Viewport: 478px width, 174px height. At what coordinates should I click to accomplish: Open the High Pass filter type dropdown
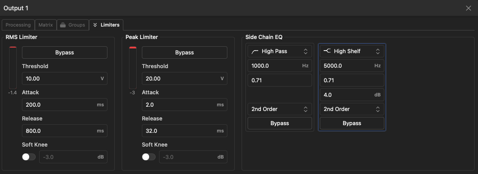(279, 51)
